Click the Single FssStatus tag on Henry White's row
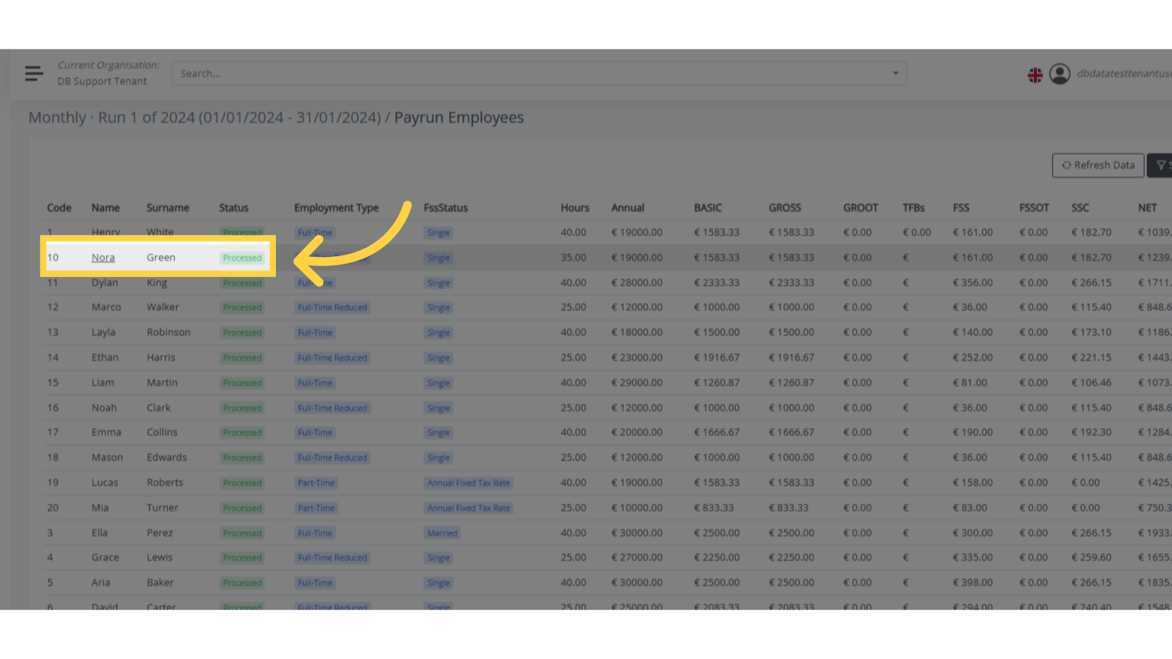Screen dimensions: 1172x659 [438, 232]
